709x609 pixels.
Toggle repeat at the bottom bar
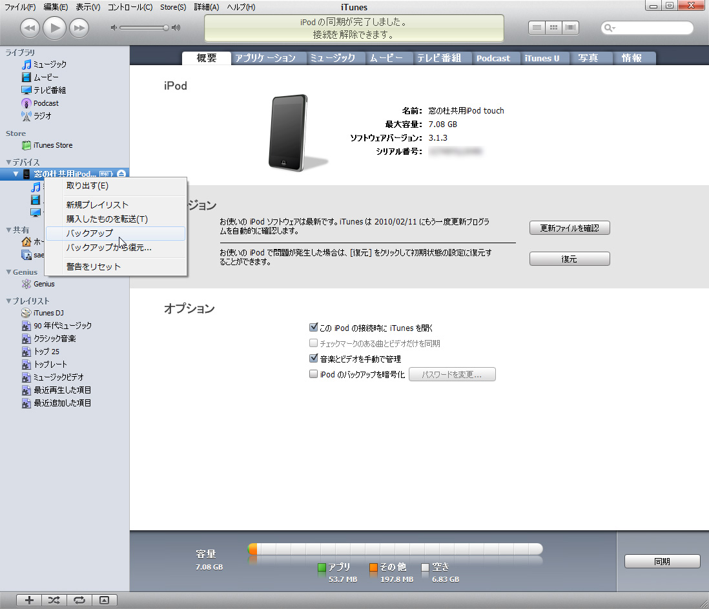click(x=79, y=601)
